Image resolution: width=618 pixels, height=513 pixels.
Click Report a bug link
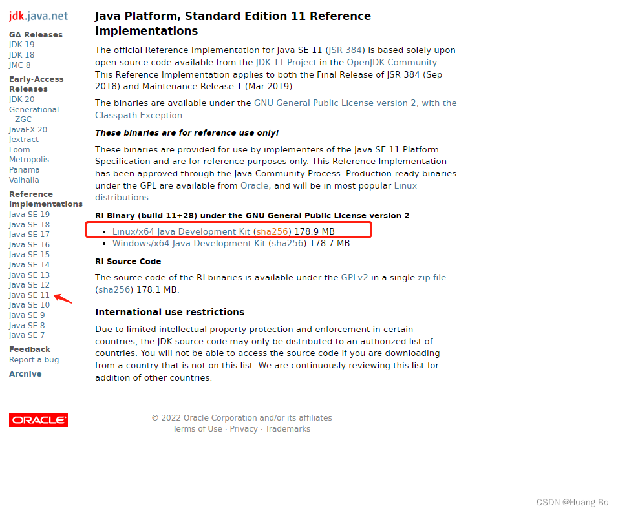(34, 360)
